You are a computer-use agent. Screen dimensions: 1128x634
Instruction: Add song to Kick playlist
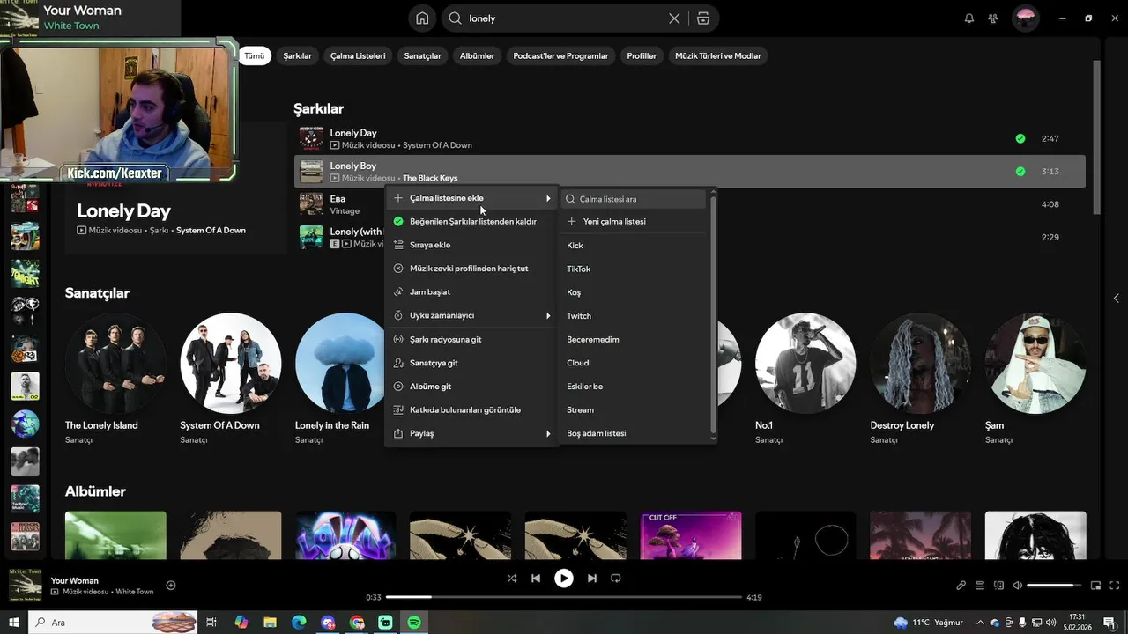pyautogui.click(x=634, y=246)
